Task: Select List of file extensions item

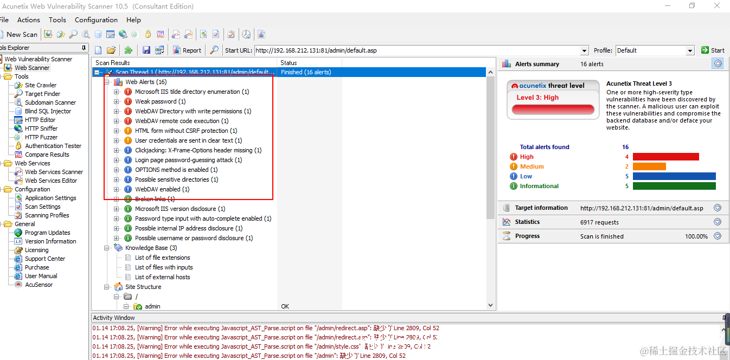Action: [x=162, y=258]
